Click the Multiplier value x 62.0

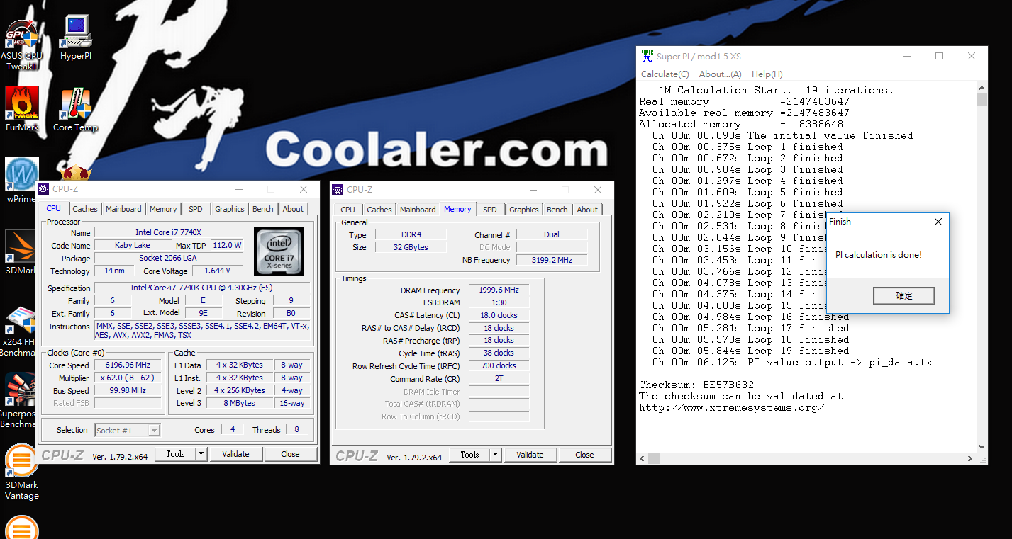tap(128, 378)
